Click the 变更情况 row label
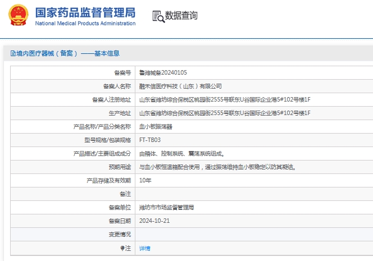Viewport: 373px width, 261px height. click(x=120, y=235)
